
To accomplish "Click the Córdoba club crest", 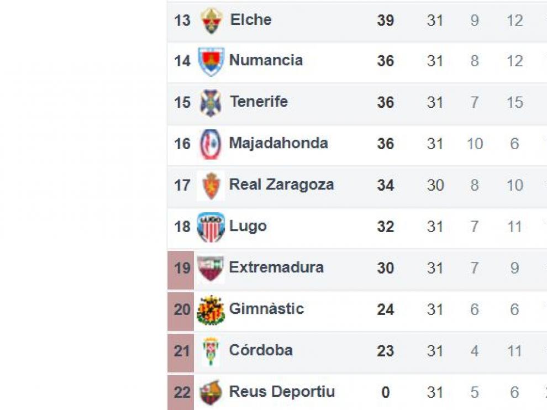I will click(x=211, y=351).
